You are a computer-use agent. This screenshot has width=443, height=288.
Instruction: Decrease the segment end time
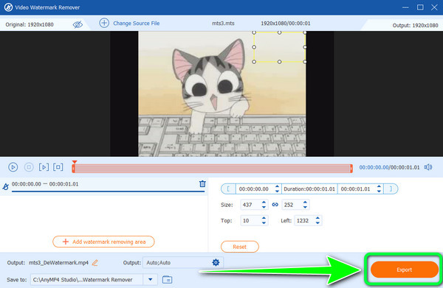[379, 192]
